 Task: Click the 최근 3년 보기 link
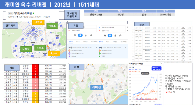[158, 104]
